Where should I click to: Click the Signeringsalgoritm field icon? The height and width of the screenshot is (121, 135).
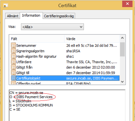point(13,51)
